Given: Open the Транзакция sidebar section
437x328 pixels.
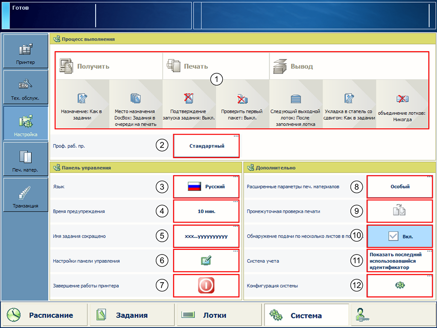Looking at the screenshot, I should (x=26, y=196).
